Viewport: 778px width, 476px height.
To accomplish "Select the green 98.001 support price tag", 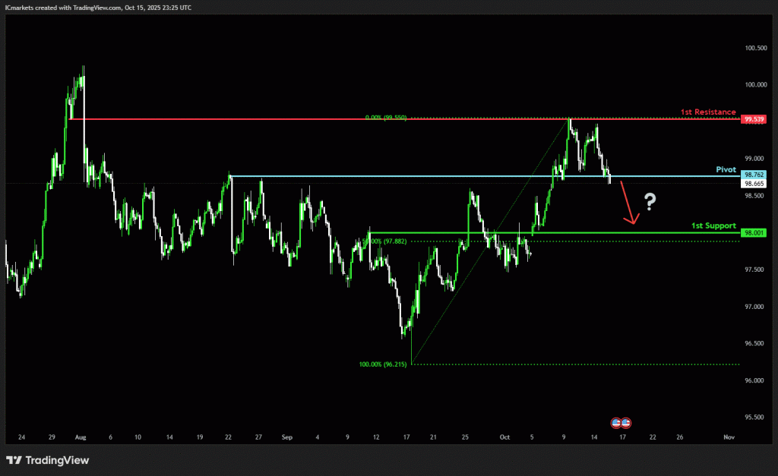I will (x=754, y=233).
